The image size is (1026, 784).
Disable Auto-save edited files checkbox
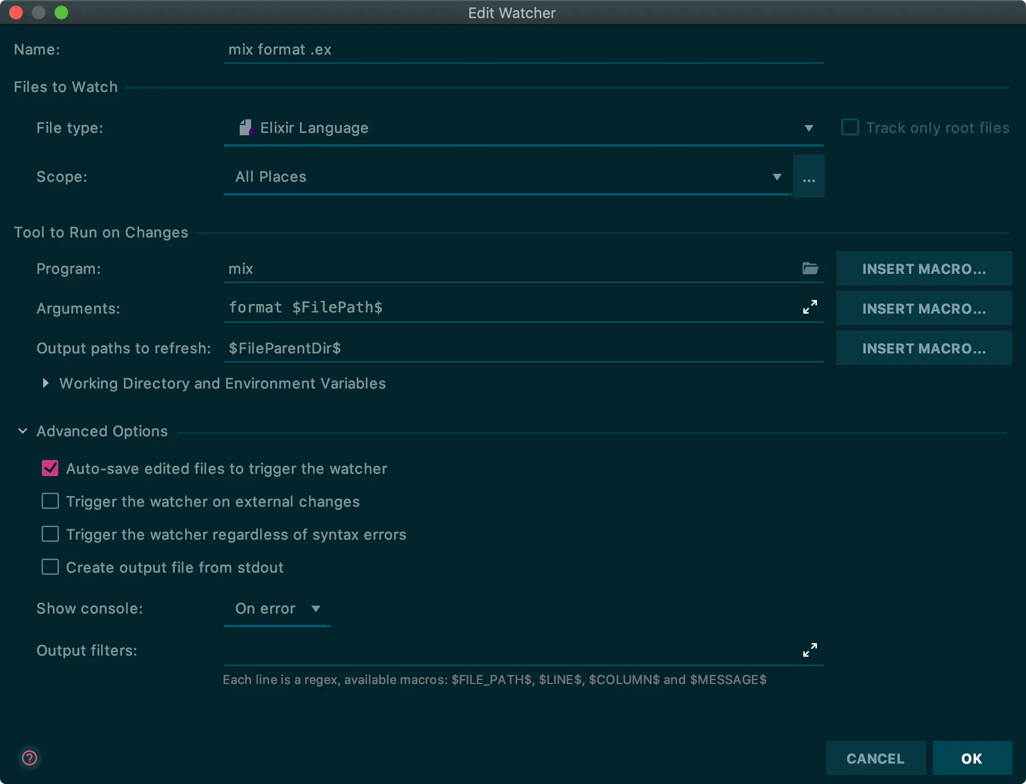tap(51, 469)
